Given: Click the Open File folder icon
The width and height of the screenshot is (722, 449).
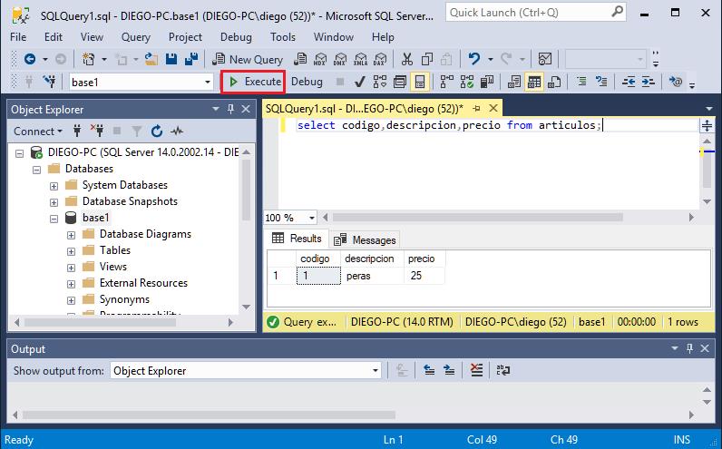Looking at the screenshot, I should [x=151, y=59].
